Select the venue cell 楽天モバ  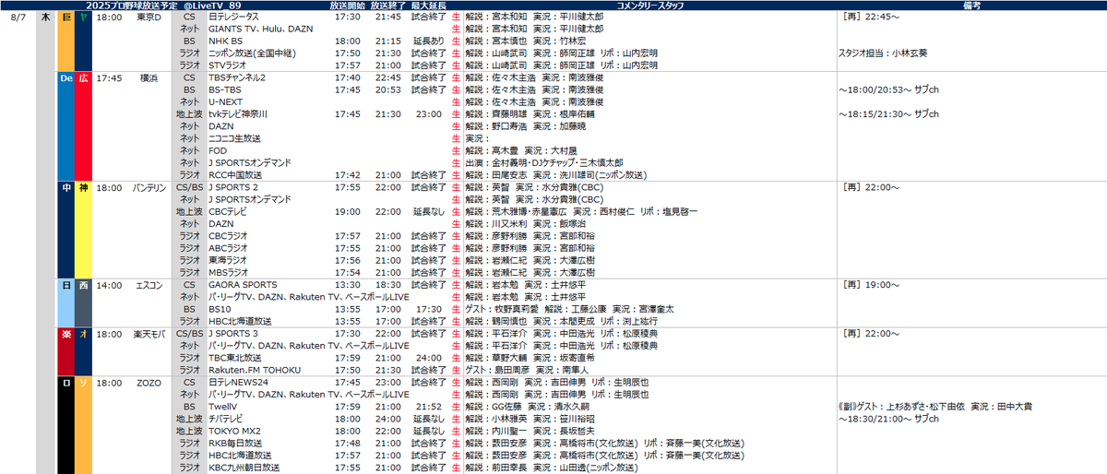149,333
